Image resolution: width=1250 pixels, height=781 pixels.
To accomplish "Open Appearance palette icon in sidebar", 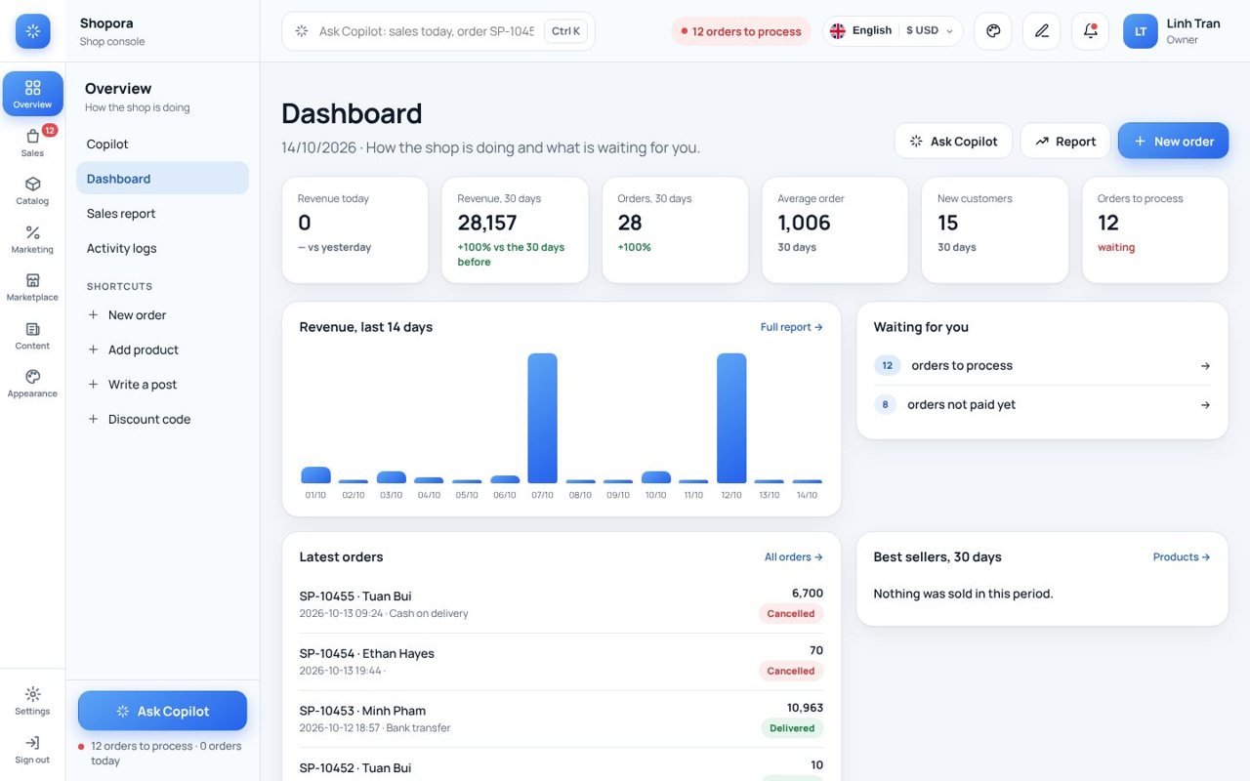I will [x=32, y=384].
